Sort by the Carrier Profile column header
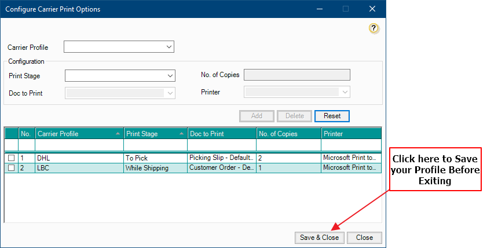Viewport: 487px width, 248px height. pyautogui.click(x=79, y=134)
